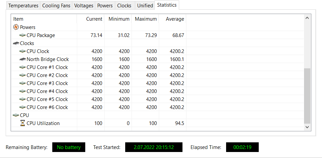The image size is (322, 158).
Task: Open the Powers tab
Action: click(105, 6)
